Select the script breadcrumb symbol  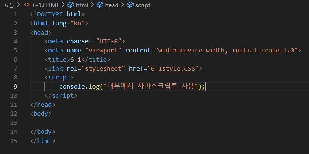coord(143,5)
